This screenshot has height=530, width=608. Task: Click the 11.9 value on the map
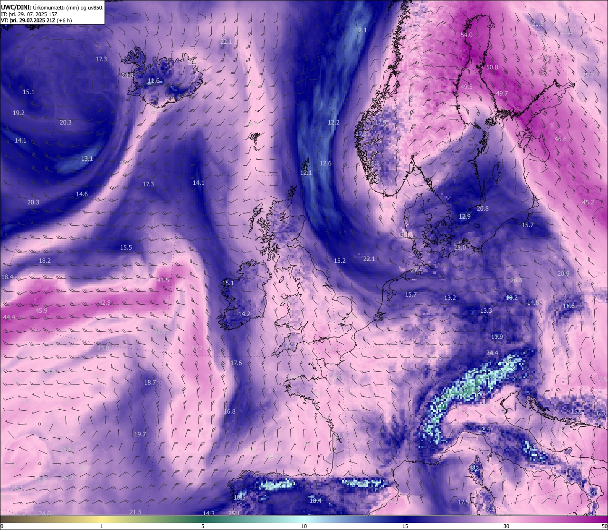[497, 337]
